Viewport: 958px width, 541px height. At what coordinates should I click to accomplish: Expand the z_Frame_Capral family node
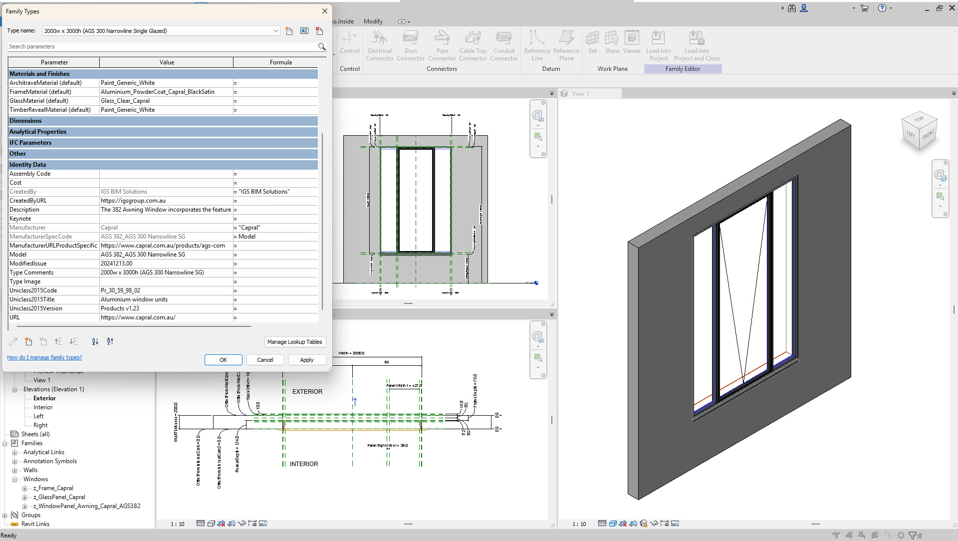pos(24,489)
